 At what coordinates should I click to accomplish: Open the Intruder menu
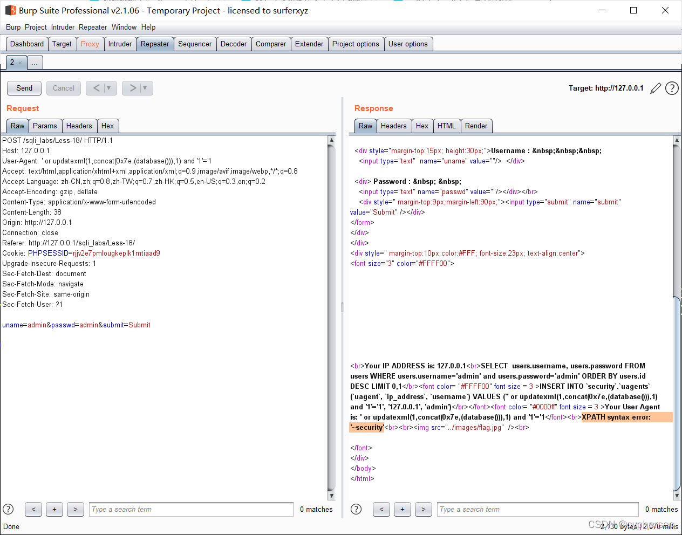[x=63, y=27]
